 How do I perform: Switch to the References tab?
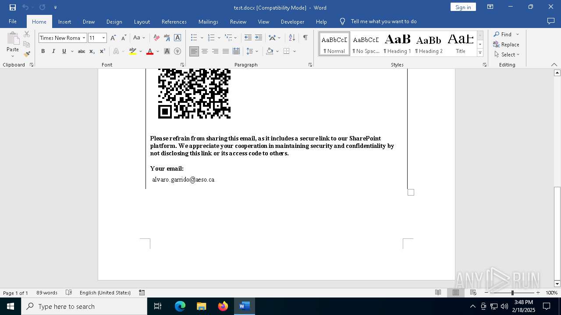[x=174, y=21]
